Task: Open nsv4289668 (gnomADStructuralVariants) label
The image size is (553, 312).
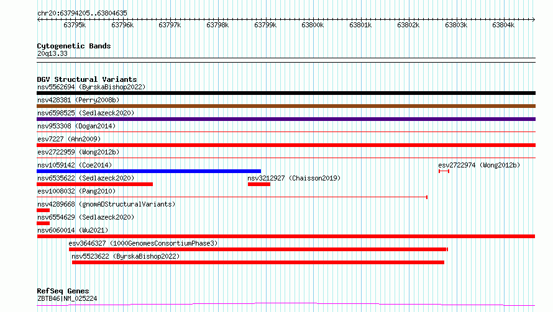Action: point(106,204)
